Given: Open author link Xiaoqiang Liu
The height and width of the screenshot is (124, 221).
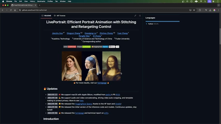Looking at the screenshot, I should click(90, 33).
